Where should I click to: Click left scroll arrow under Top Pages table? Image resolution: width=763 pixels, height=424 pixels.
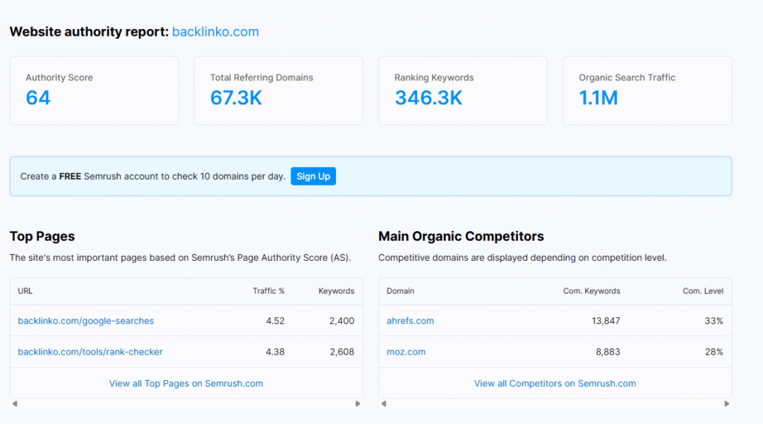(14, 404)
